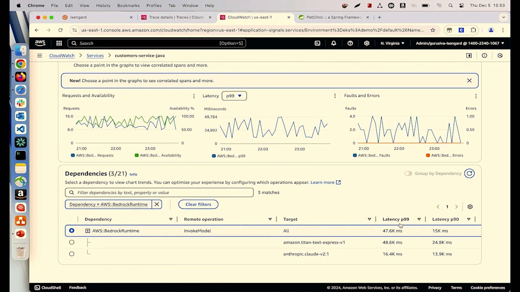Viewport: 520px width, 292px height.
Task: Expand the AWS::BedrockRuntime dependency row
Action: (88, 231)
